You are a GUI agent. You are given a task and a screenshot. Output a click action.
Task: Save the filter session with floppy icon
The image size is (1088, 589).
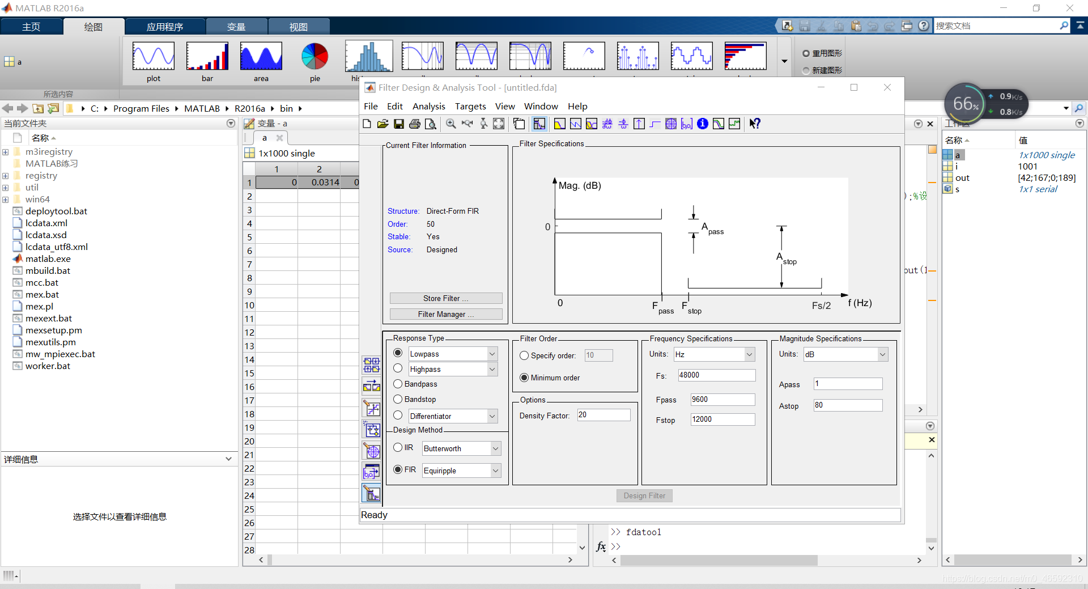pos(398,124)
